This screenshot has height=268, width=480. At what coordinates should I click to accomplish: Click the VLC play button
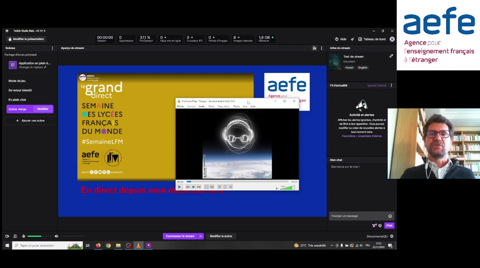coord(179,187)
